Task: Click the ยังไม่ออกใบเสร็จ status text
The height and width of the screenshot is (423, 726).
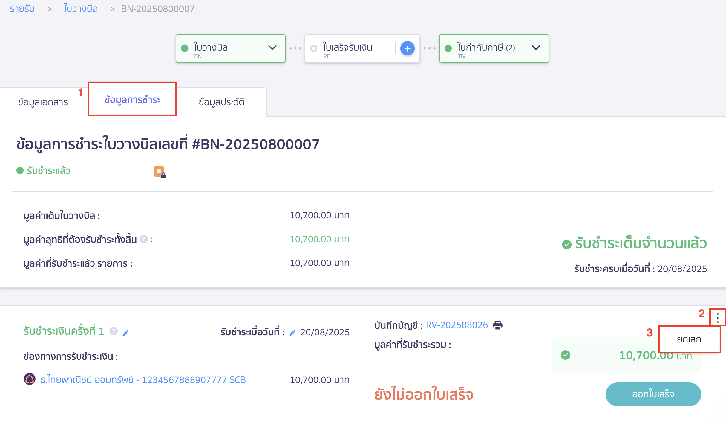Action: click(424, 394)
